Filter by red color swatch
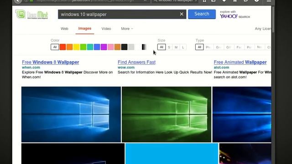 pos(63,47)
